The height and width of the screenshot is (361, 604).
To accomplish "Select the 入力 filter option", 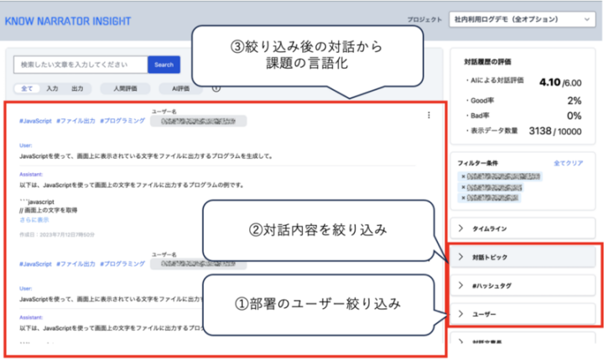I will click(x=52, y=87).
